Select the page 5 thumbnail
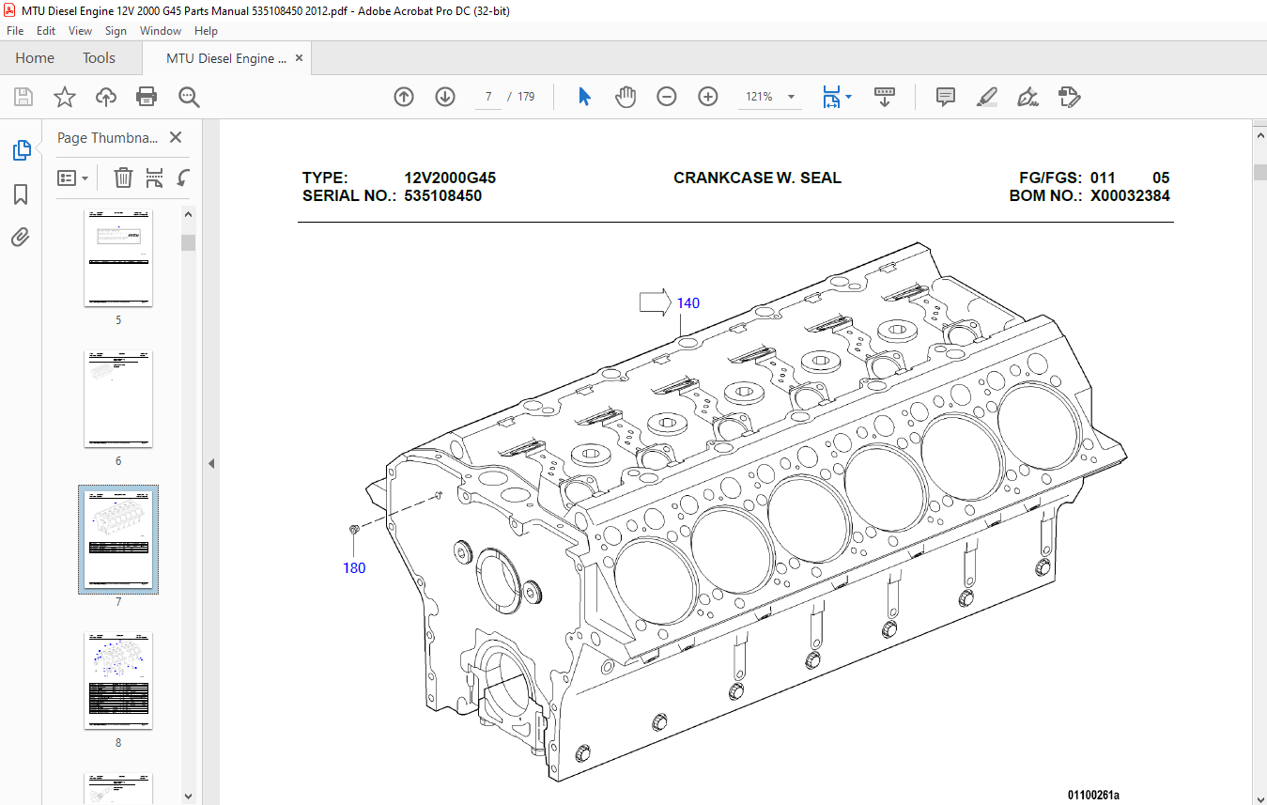Viewport: 1267px width, 805px height. (118, 258)
